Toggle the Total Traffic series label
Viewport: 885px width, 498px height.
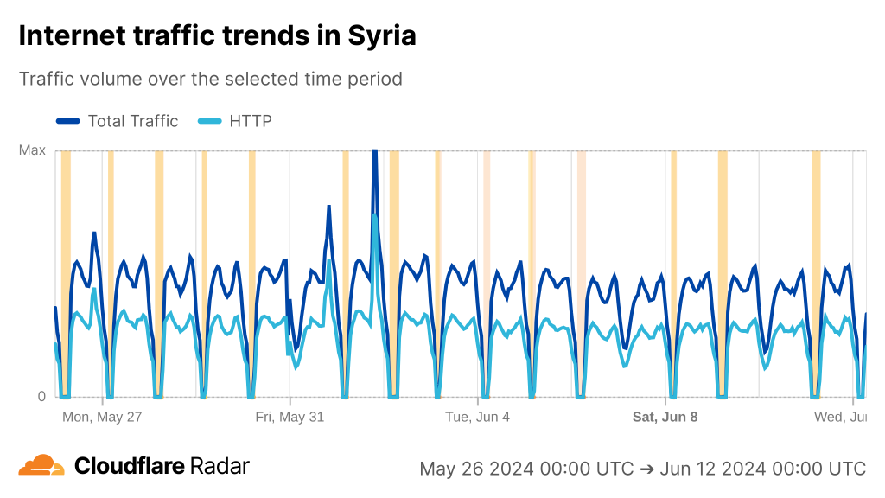pyautogui.click(x=132, y=121)
